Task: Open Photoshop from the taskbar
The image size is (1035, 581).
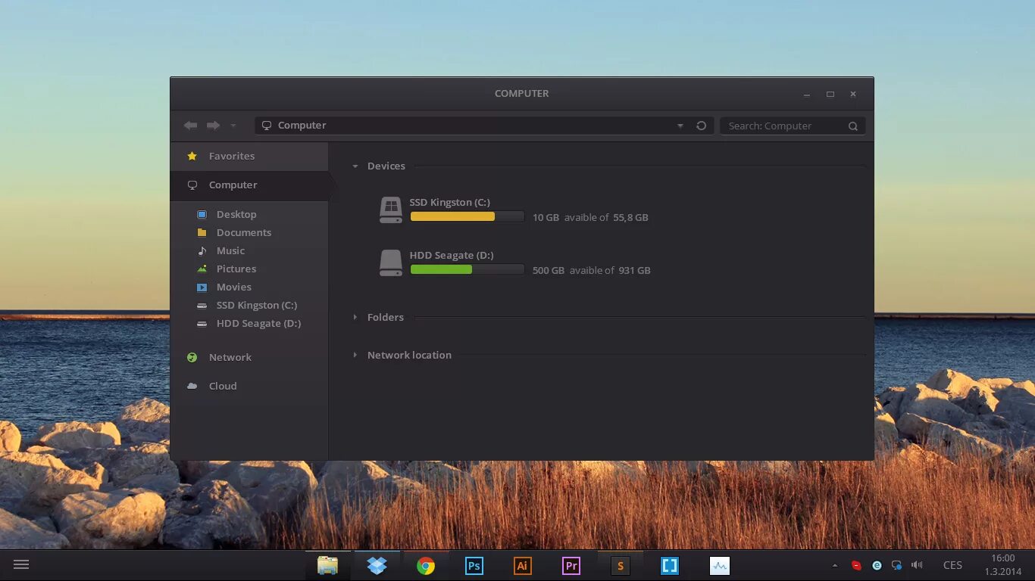Action: [x=474, y=565]
